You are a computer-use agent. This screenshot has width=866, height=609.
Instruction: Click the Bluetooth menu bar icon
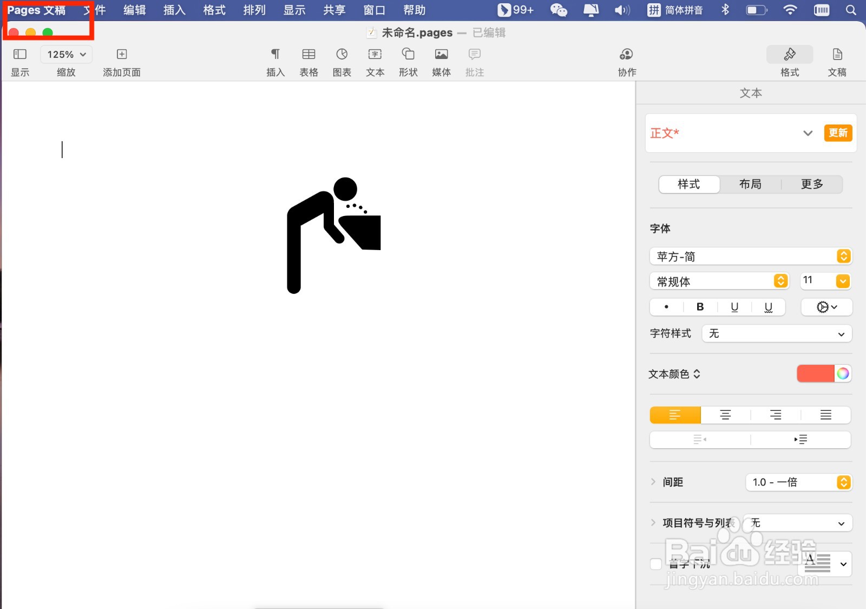coord(725,10)
